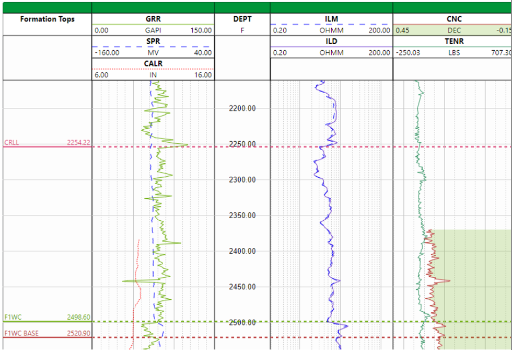The height and width of the screenshot is (350, 512).
Task: Click the GRR maximum scale value 150.00
Action: point(201,30)
